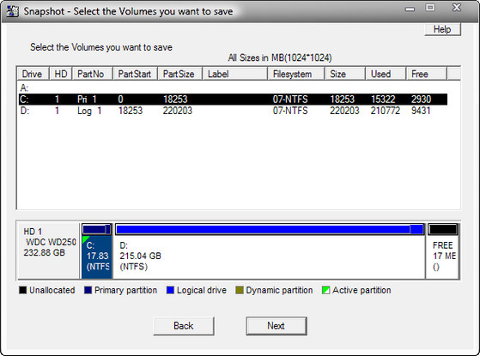The width and height of the screenshot is (480, 356).
Task: Select the A: drive row in list
Action: (233, 88)
